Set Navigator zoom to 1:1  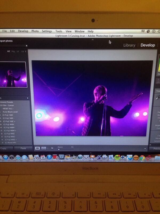click(18, 51)
